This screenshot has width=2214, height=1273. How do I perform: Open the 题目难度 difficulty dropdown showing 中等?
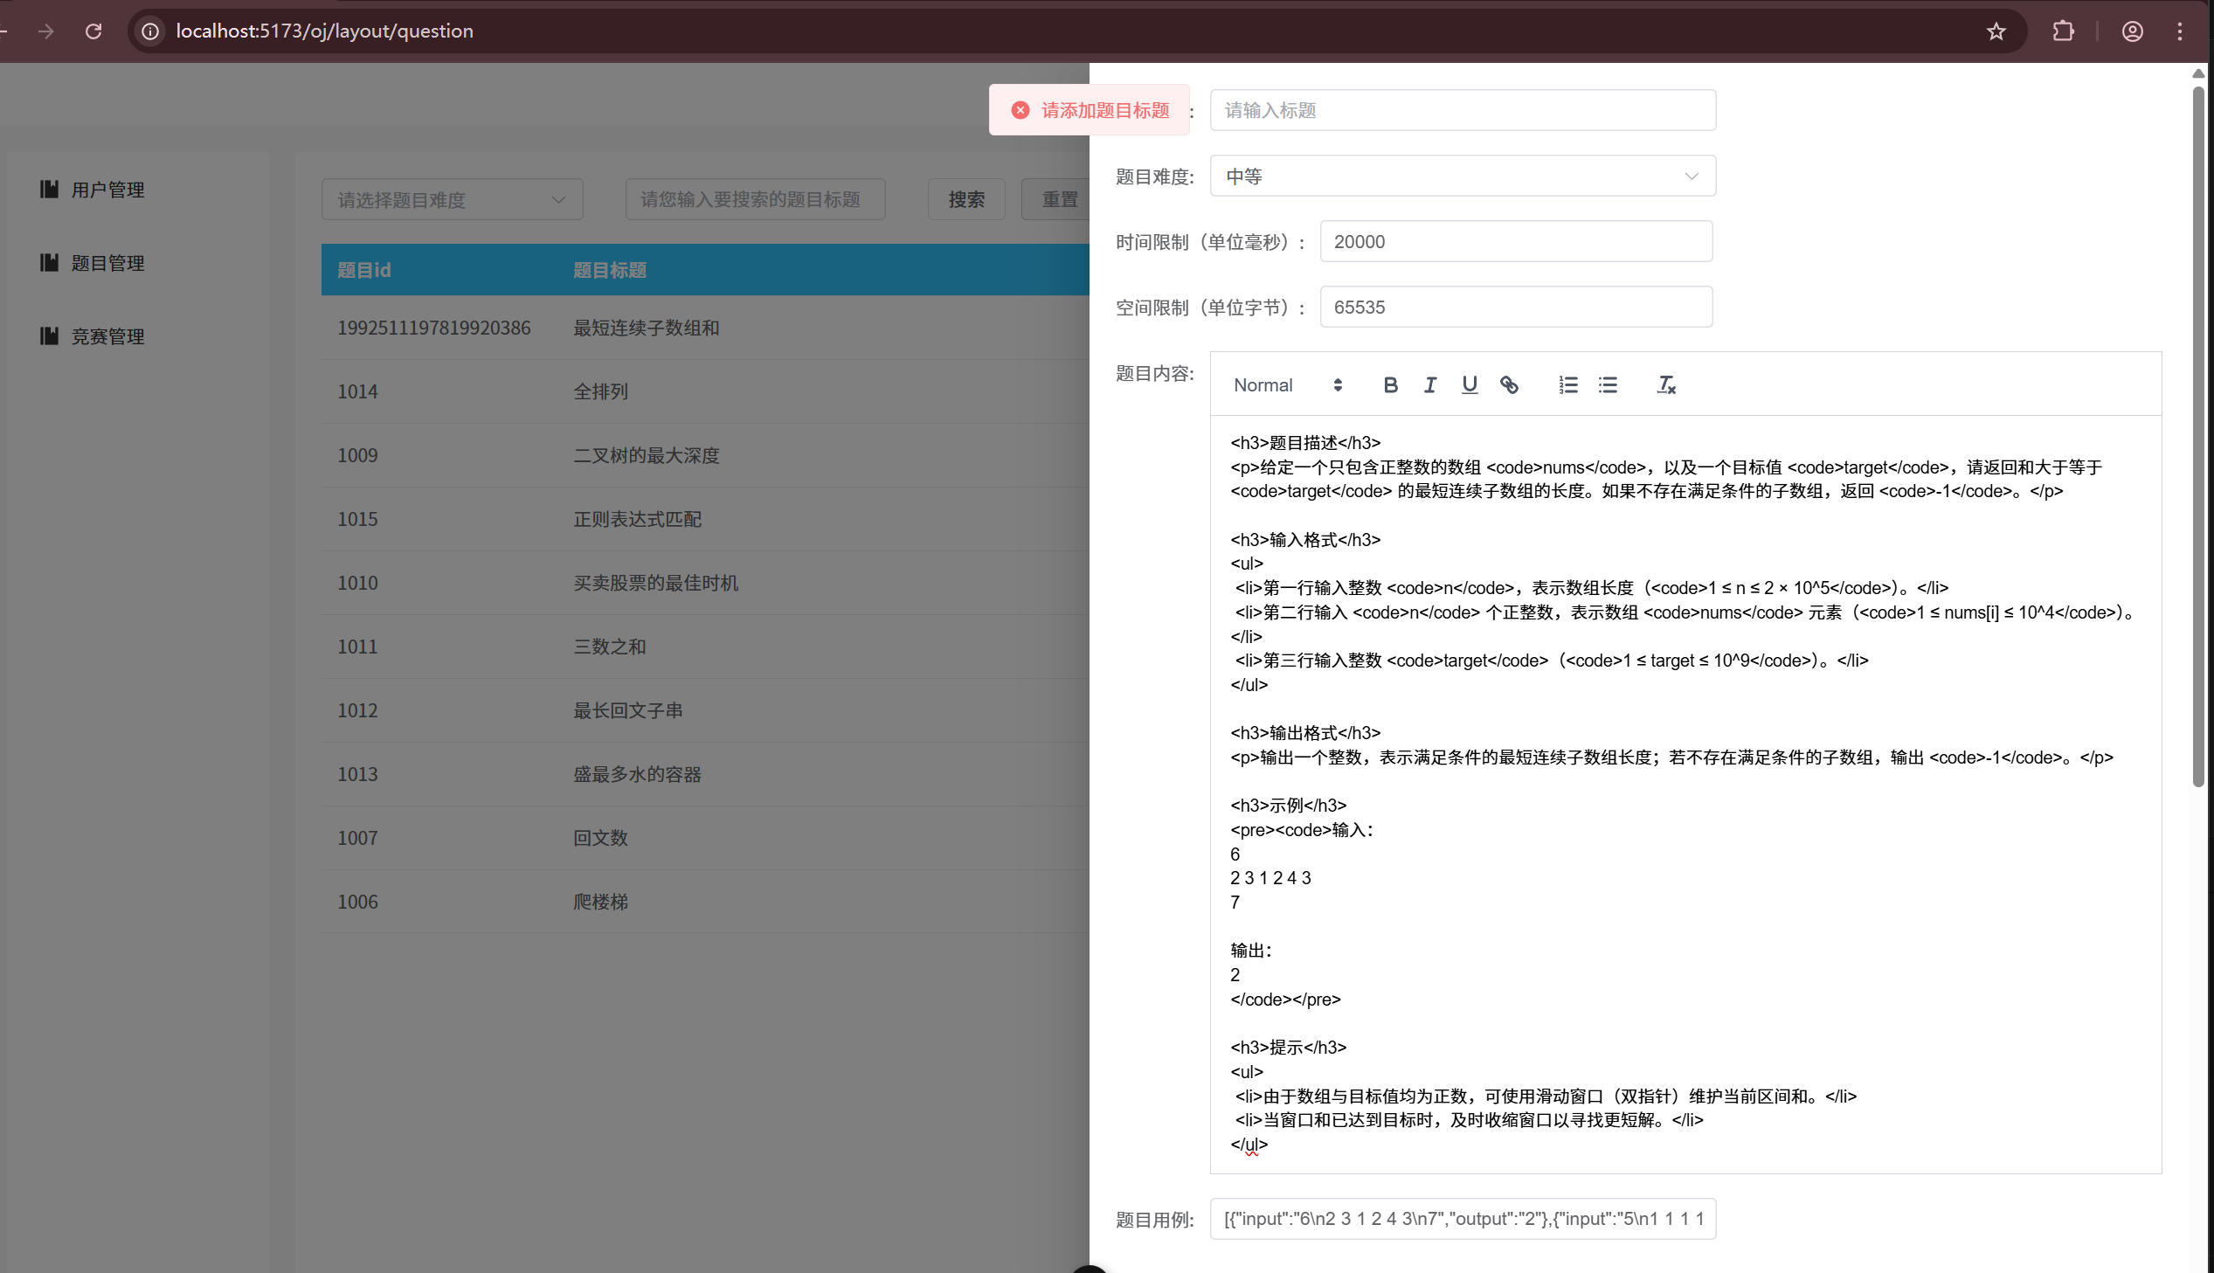pyautogui.click(x=1463, y=176)
